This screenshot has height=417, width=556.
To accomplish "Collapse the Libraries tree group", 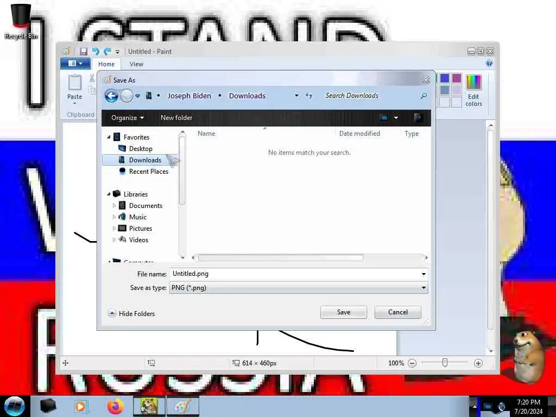I will [109, 194].
